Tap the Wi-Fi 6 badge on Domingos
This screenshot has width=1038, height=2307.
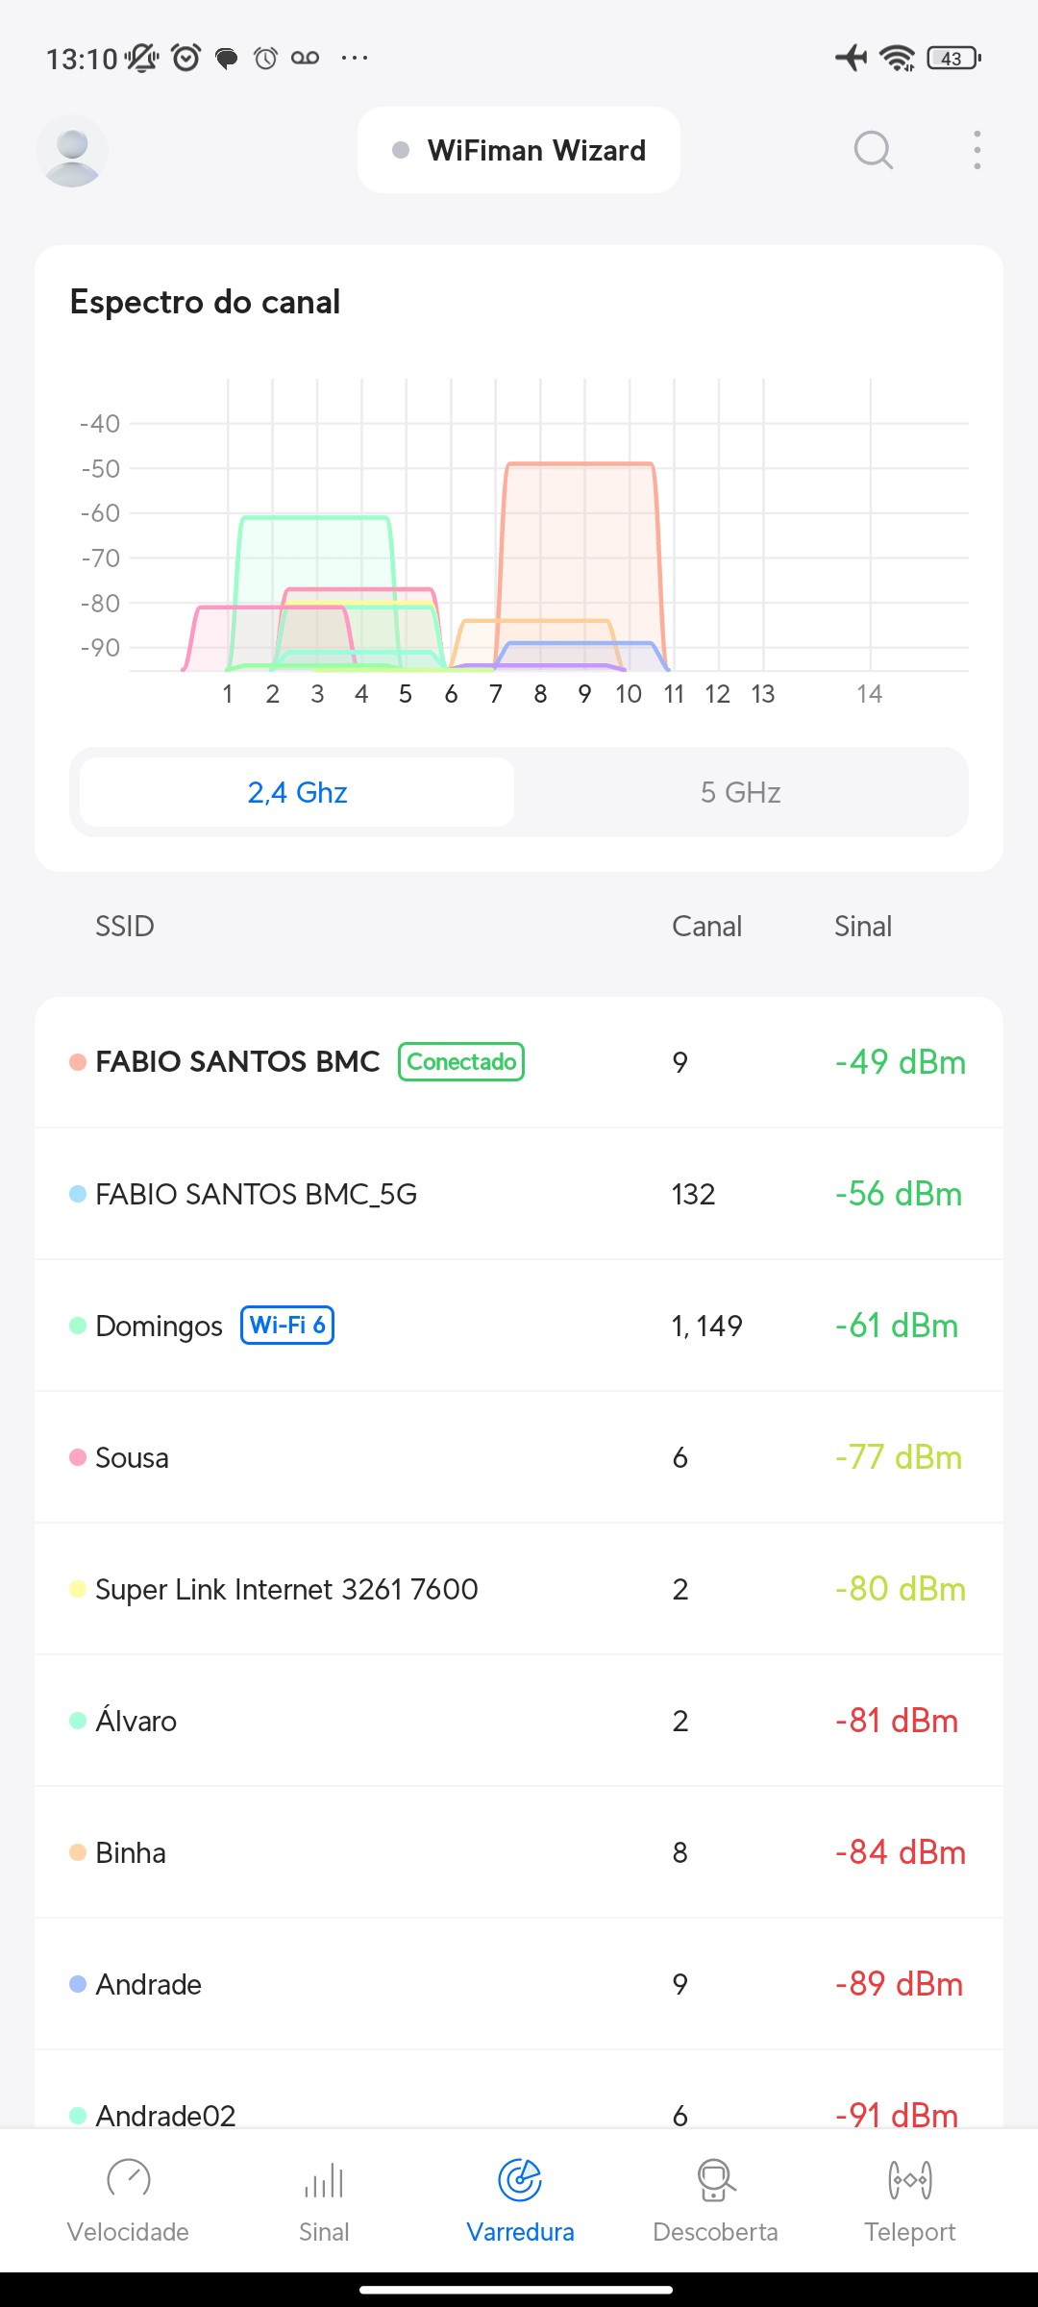tap(286, 1326)
